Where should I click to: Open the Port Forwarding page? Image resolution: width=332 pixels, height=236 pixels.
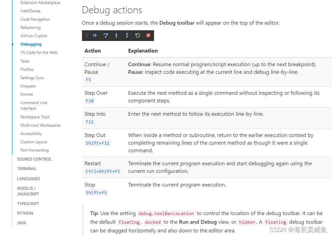coord(34,150)
